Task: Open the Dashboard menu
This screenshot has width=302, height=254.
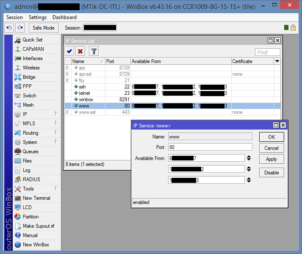Action: pos(64,17)
